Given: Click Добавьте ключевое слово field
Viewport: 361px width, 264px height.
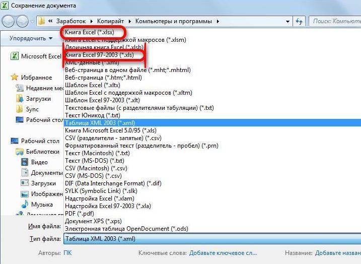Looking at the screenshot, I should click(x=223, y=253).
